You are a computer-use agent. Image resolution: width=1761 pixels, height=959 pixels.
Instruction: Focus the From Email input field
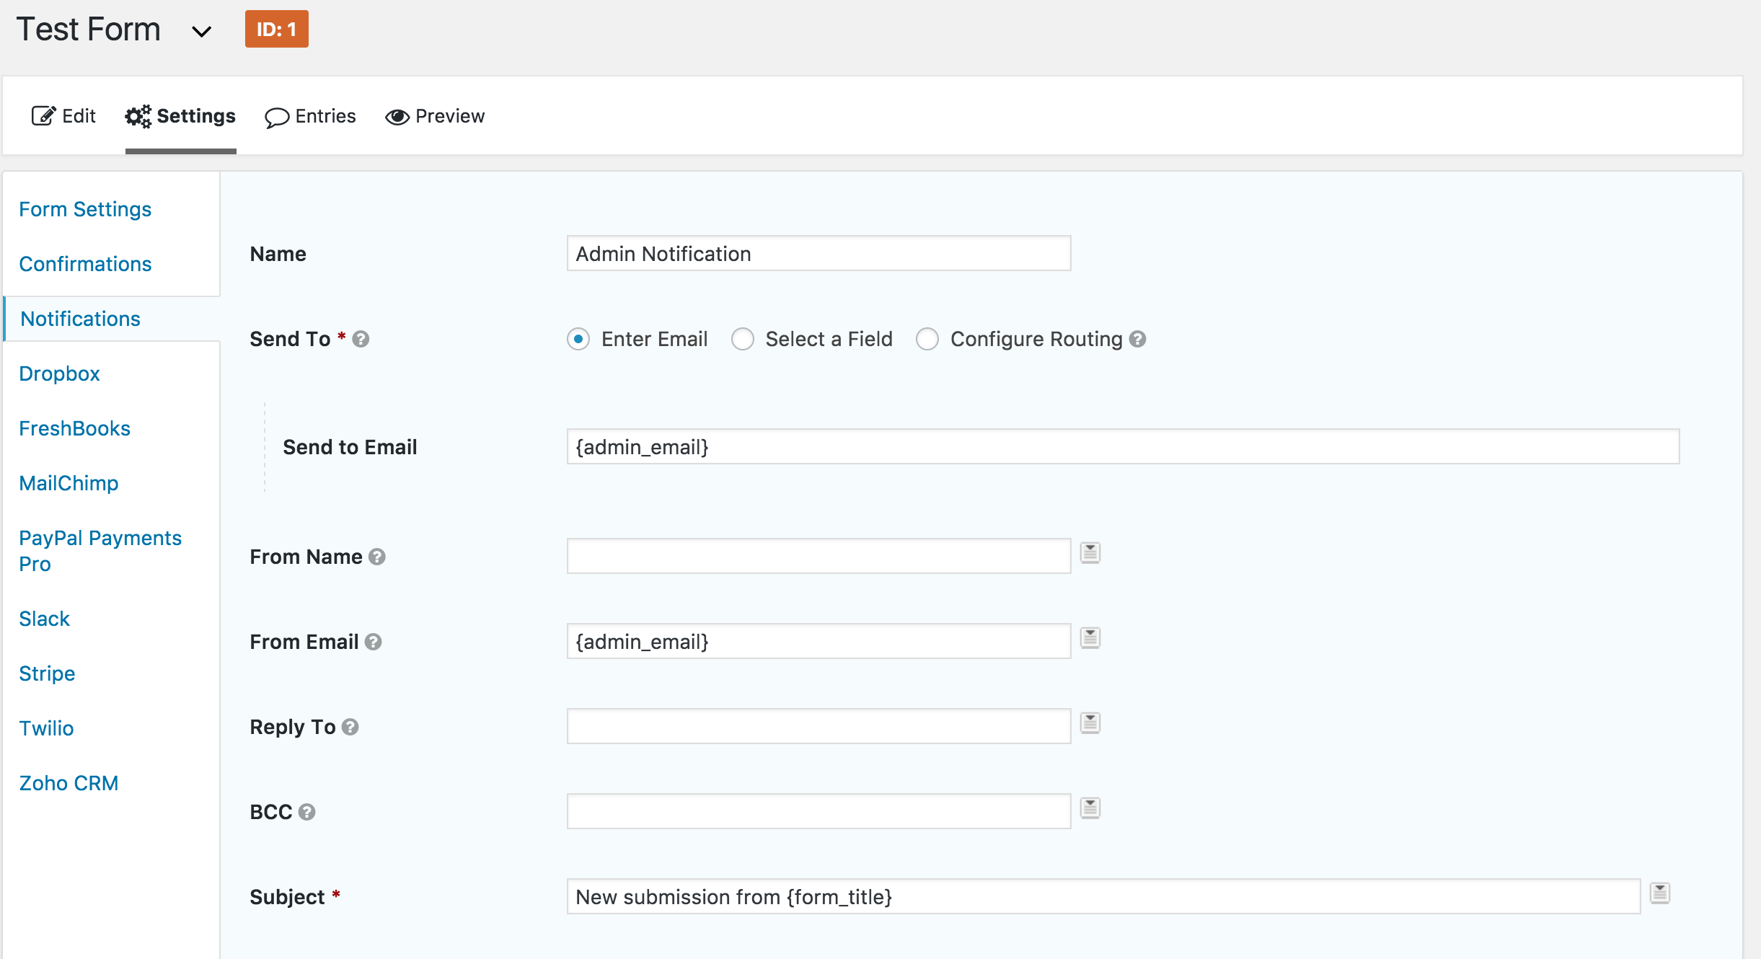coord(818,642)
